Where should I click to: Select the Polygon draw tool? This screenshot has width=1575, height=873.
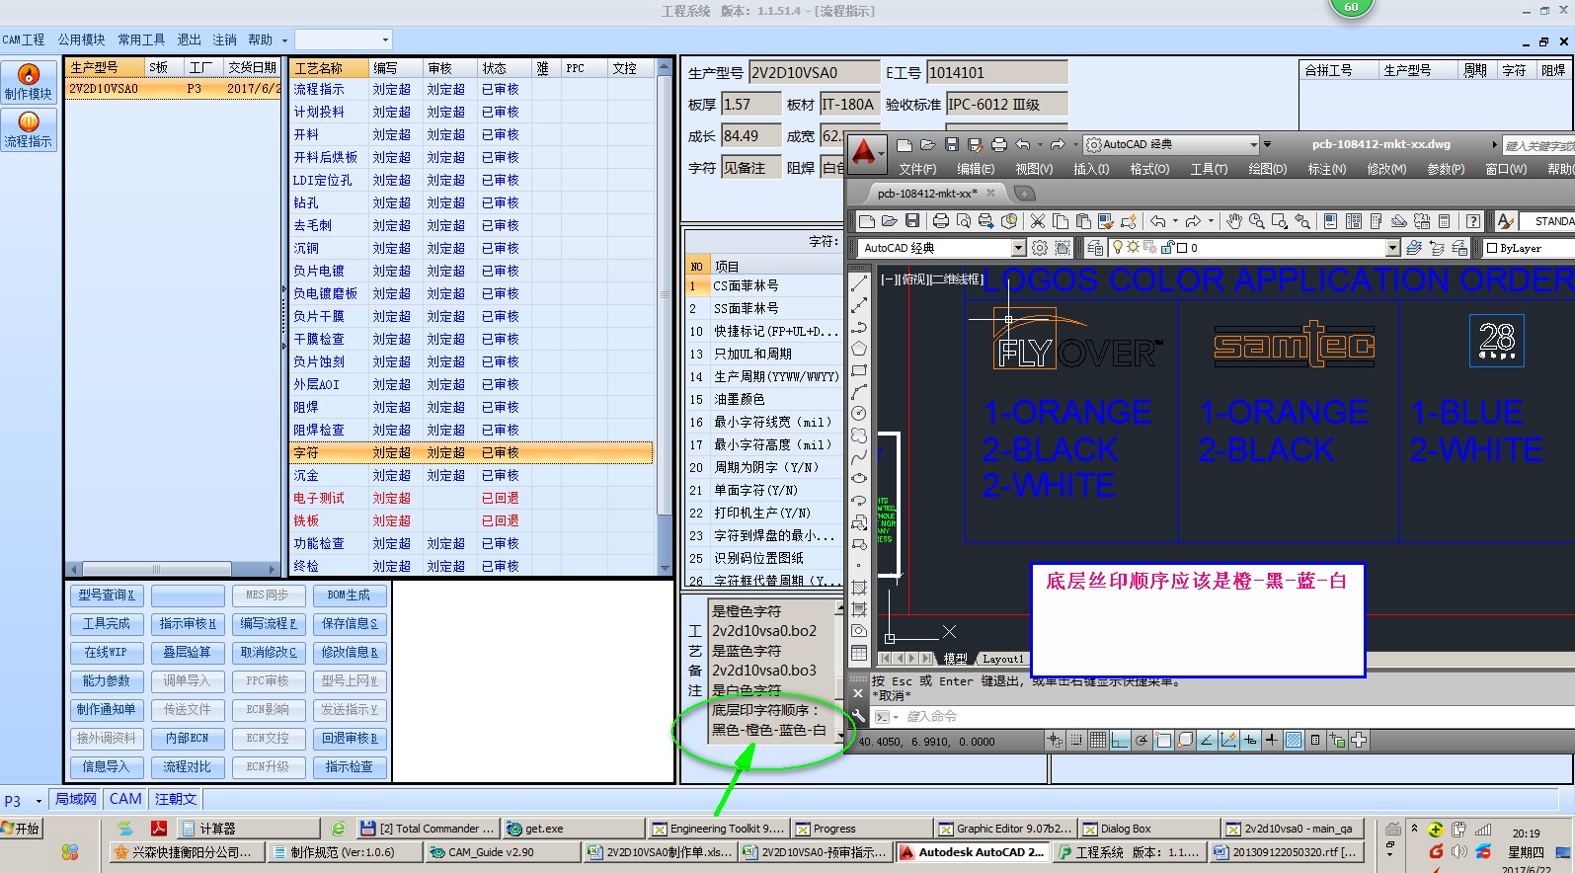click(x=859, y=348)
